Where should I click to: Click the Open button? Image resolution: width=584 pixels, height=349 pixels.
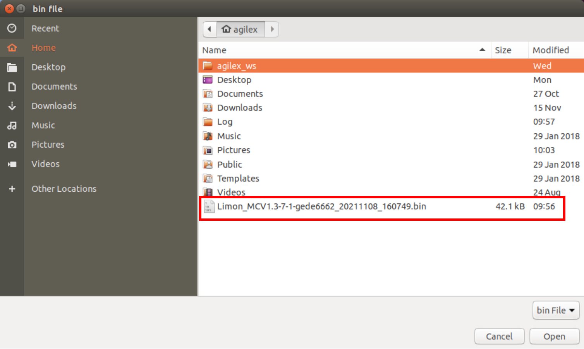coord(554,336)
